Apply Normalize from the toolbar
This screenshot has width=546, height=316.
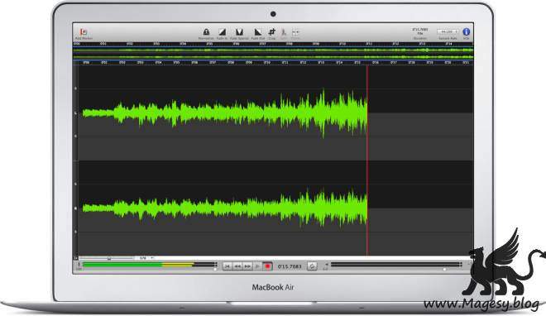click(206, 32)
